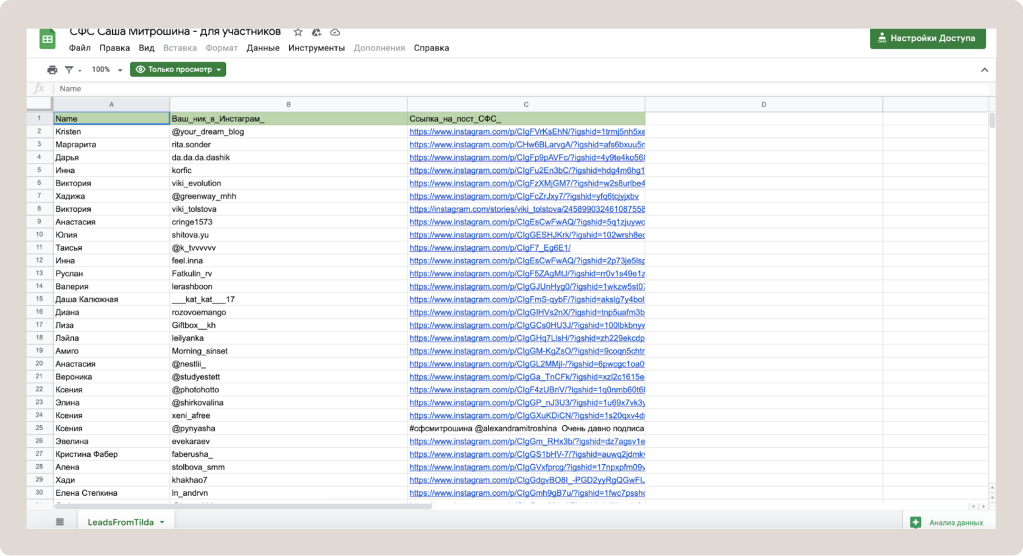Open the post link for rozovoemango
The image size is (1023, 556).
[x=527, y=313]
